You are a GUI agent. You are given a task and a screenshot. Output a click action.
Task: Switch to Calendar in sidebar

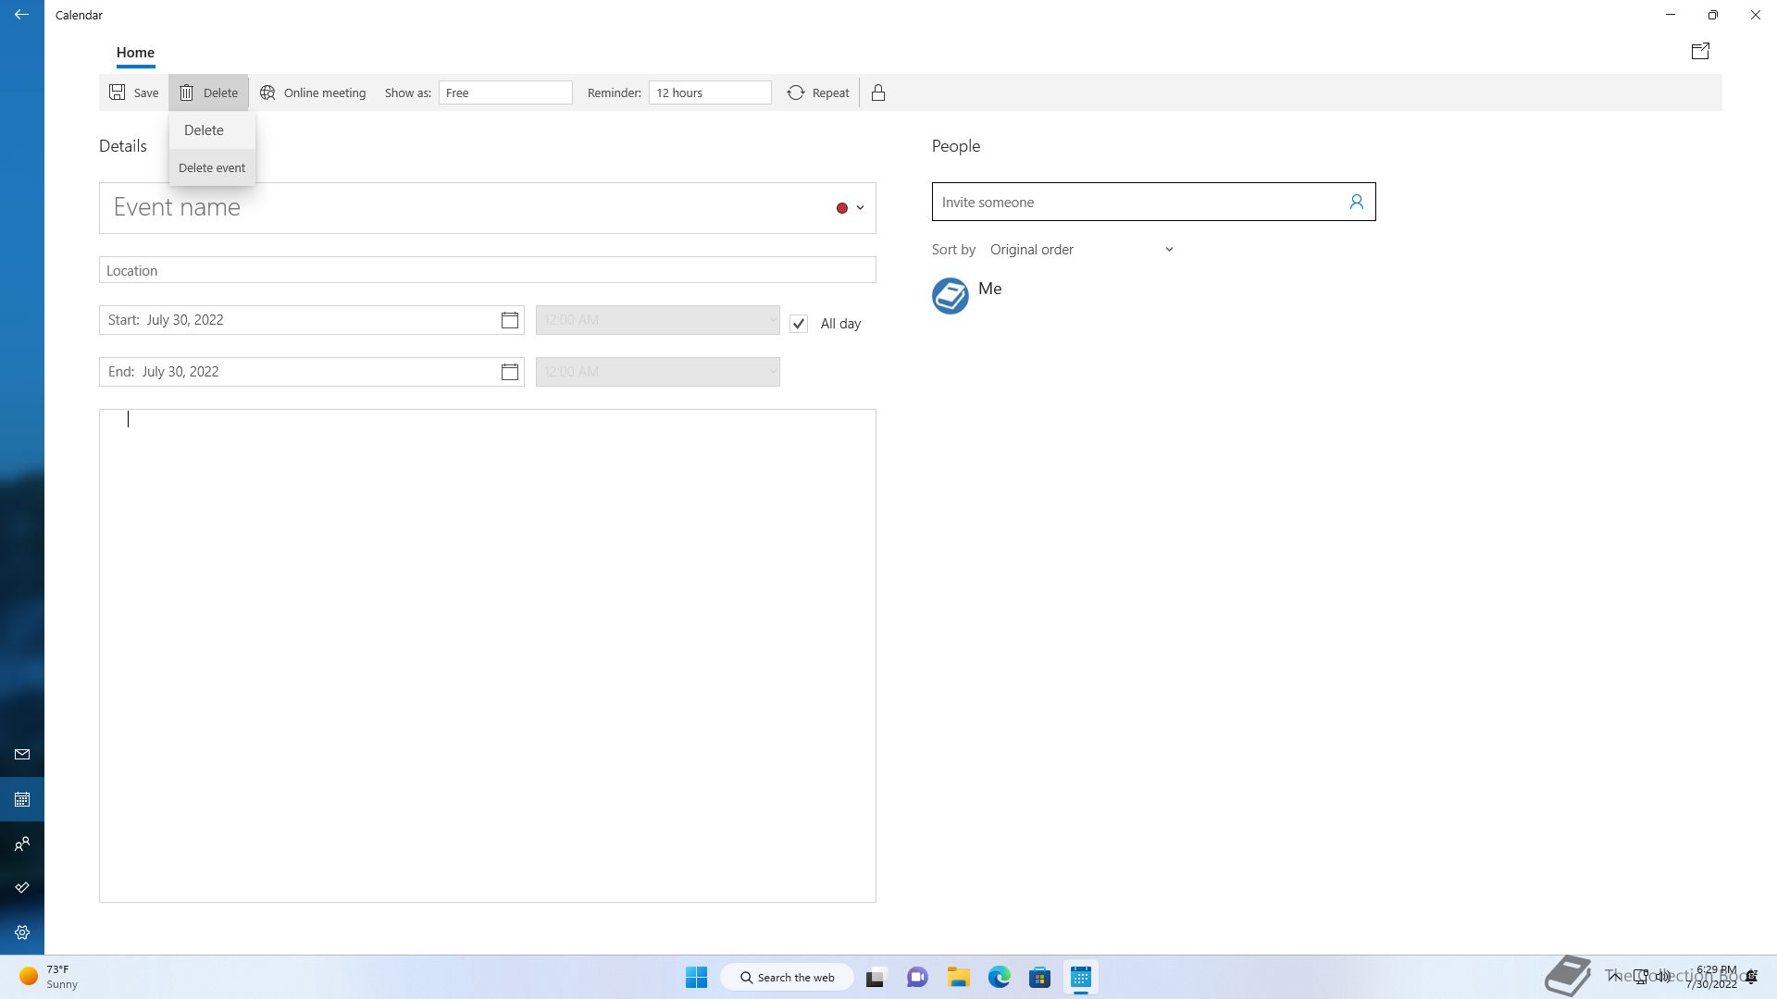coord(22,799)
